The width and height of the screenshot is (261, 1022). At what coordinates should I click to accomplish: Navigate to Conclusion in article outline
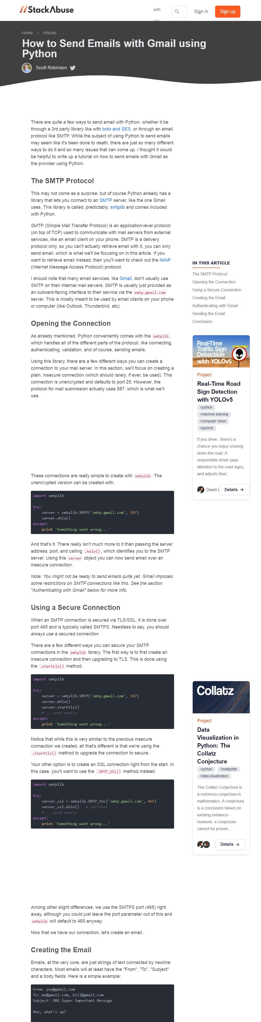pyautogui.click(x=202, y=321)
